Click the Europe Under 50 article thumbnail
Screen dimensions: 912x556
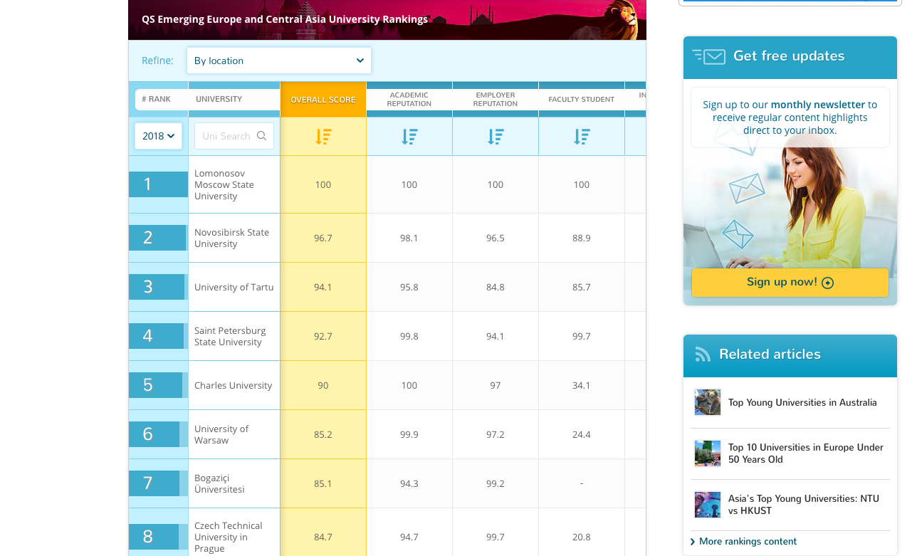pos(708,453)
